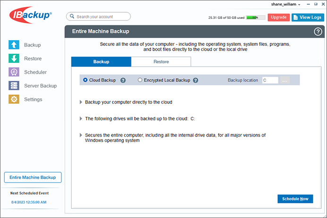Click the Search your account field
327x218 pixels.
tap(98, 16)
